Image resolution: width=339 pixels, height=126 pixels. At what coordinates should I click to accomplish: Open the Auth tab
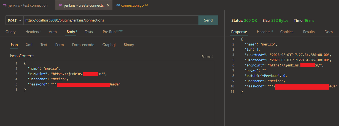tap(53, 32)
